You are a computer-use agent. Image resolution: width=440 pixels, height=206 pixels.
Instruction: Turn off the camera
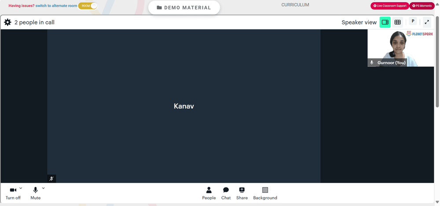pyautogui.click(x=13, y=193)
